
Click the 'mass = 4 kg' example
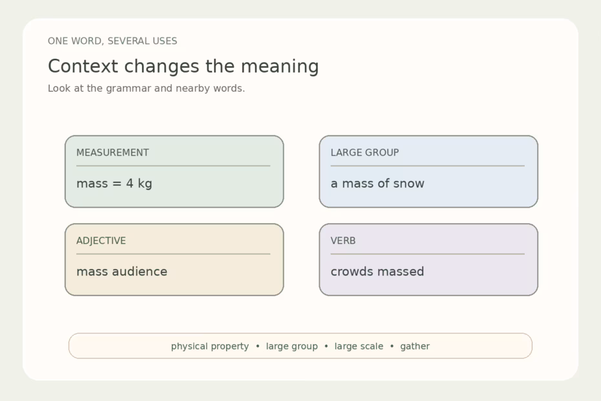(114, 184)
